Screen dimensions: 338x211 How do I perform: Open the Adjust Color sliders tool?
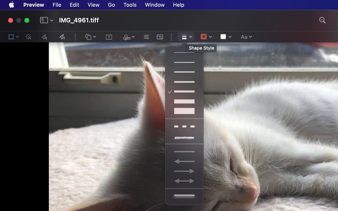tap(146, 37)
